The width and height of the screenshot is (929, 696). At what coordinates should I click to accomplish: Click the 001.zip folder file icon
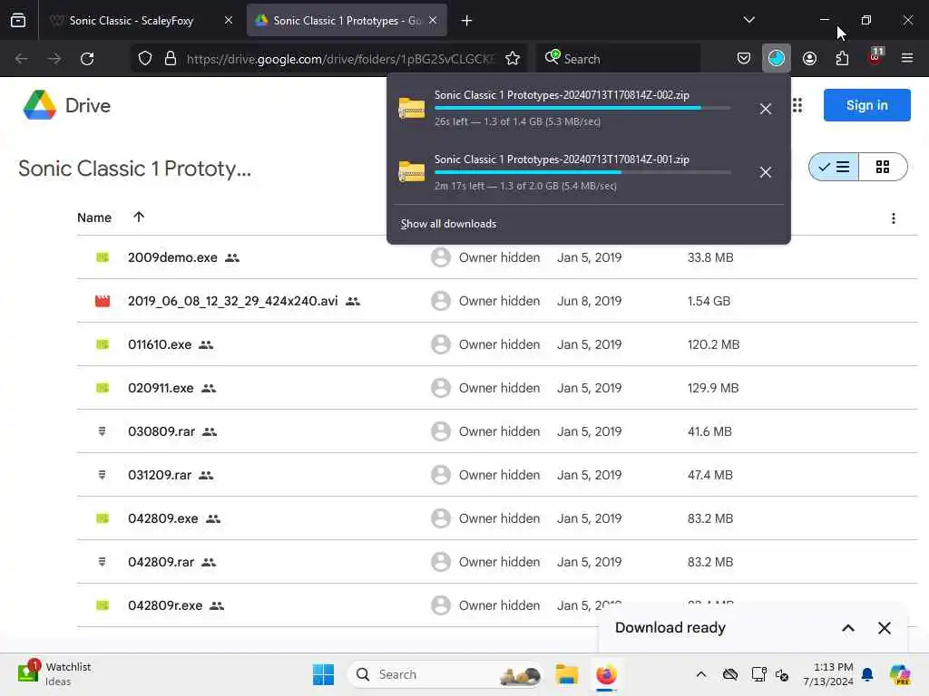pyautogui.click(x=411, y=172)
